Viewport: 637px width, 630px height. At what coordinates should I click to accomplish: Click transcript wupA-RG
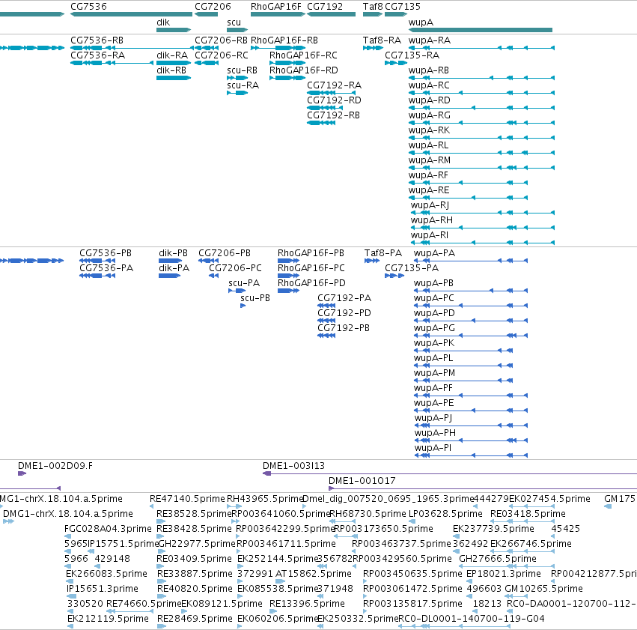tap(429, 115)
